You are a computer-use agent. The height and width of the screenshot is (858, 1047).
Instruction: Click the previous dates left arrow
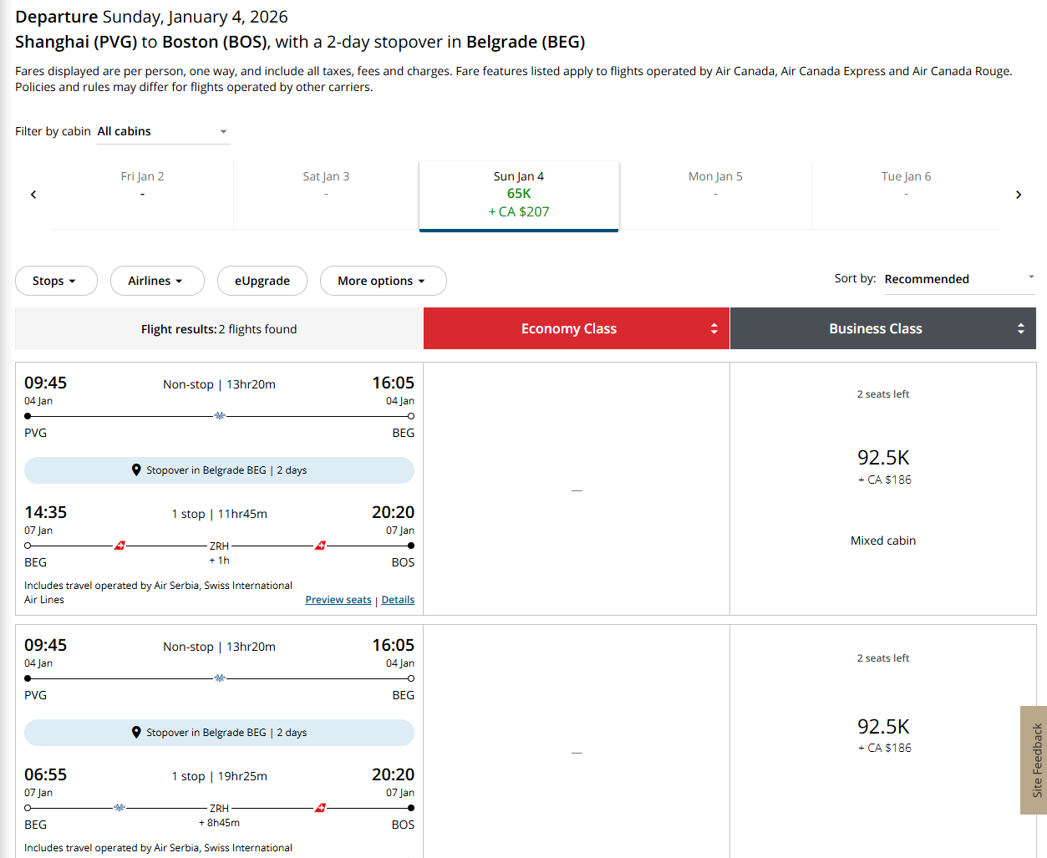click(33, 195)
